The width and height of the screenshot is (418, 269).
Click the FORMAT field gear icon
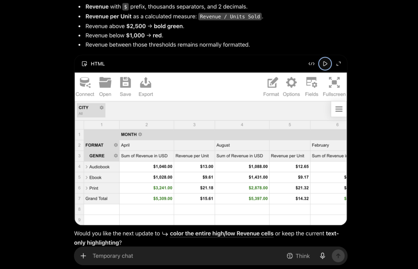[x=116, y=145]
